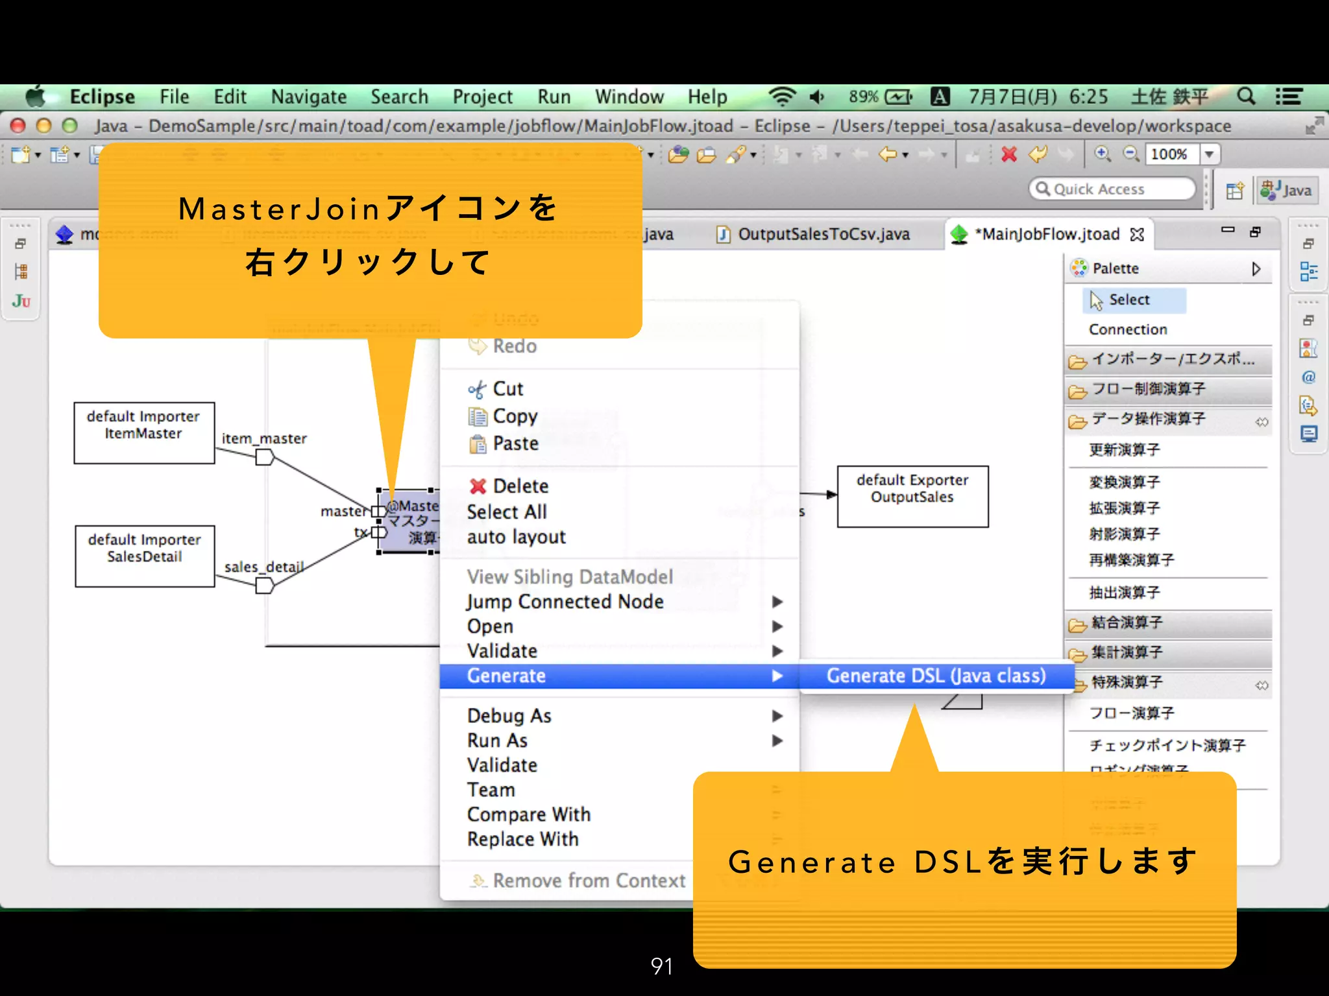Click the Zoom Out magnifier icon
The height and width of the screenshot is (996, 1329).
click(x=1131, y=154)
